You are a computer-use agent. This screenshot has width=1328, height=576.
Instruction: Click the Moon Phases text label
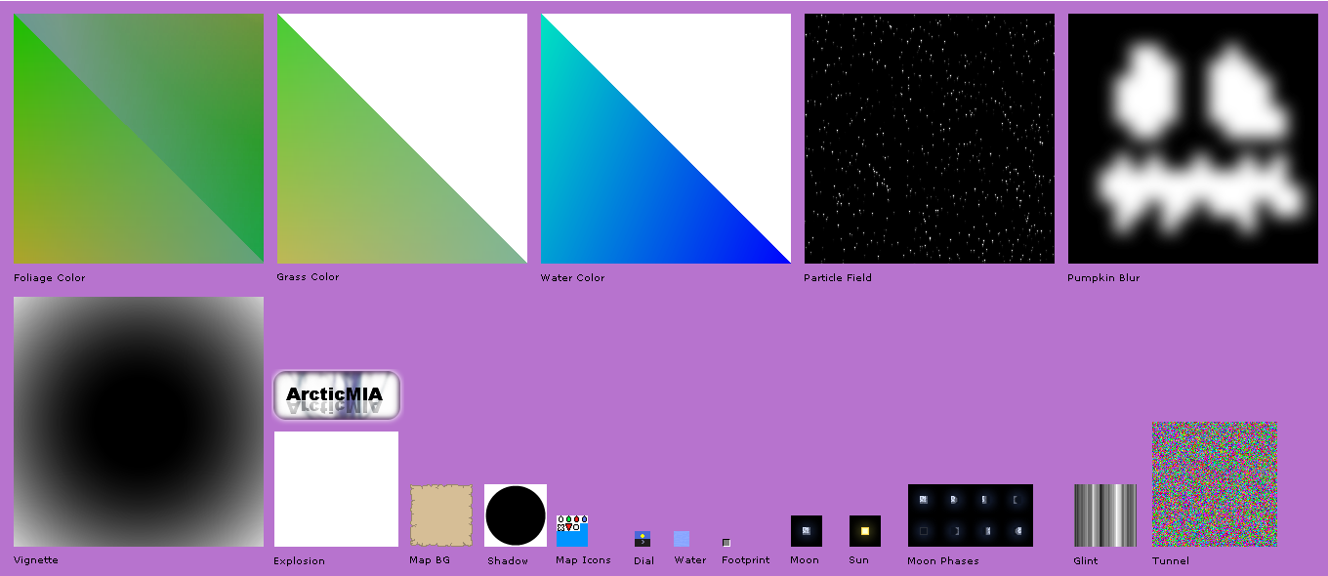943,561
